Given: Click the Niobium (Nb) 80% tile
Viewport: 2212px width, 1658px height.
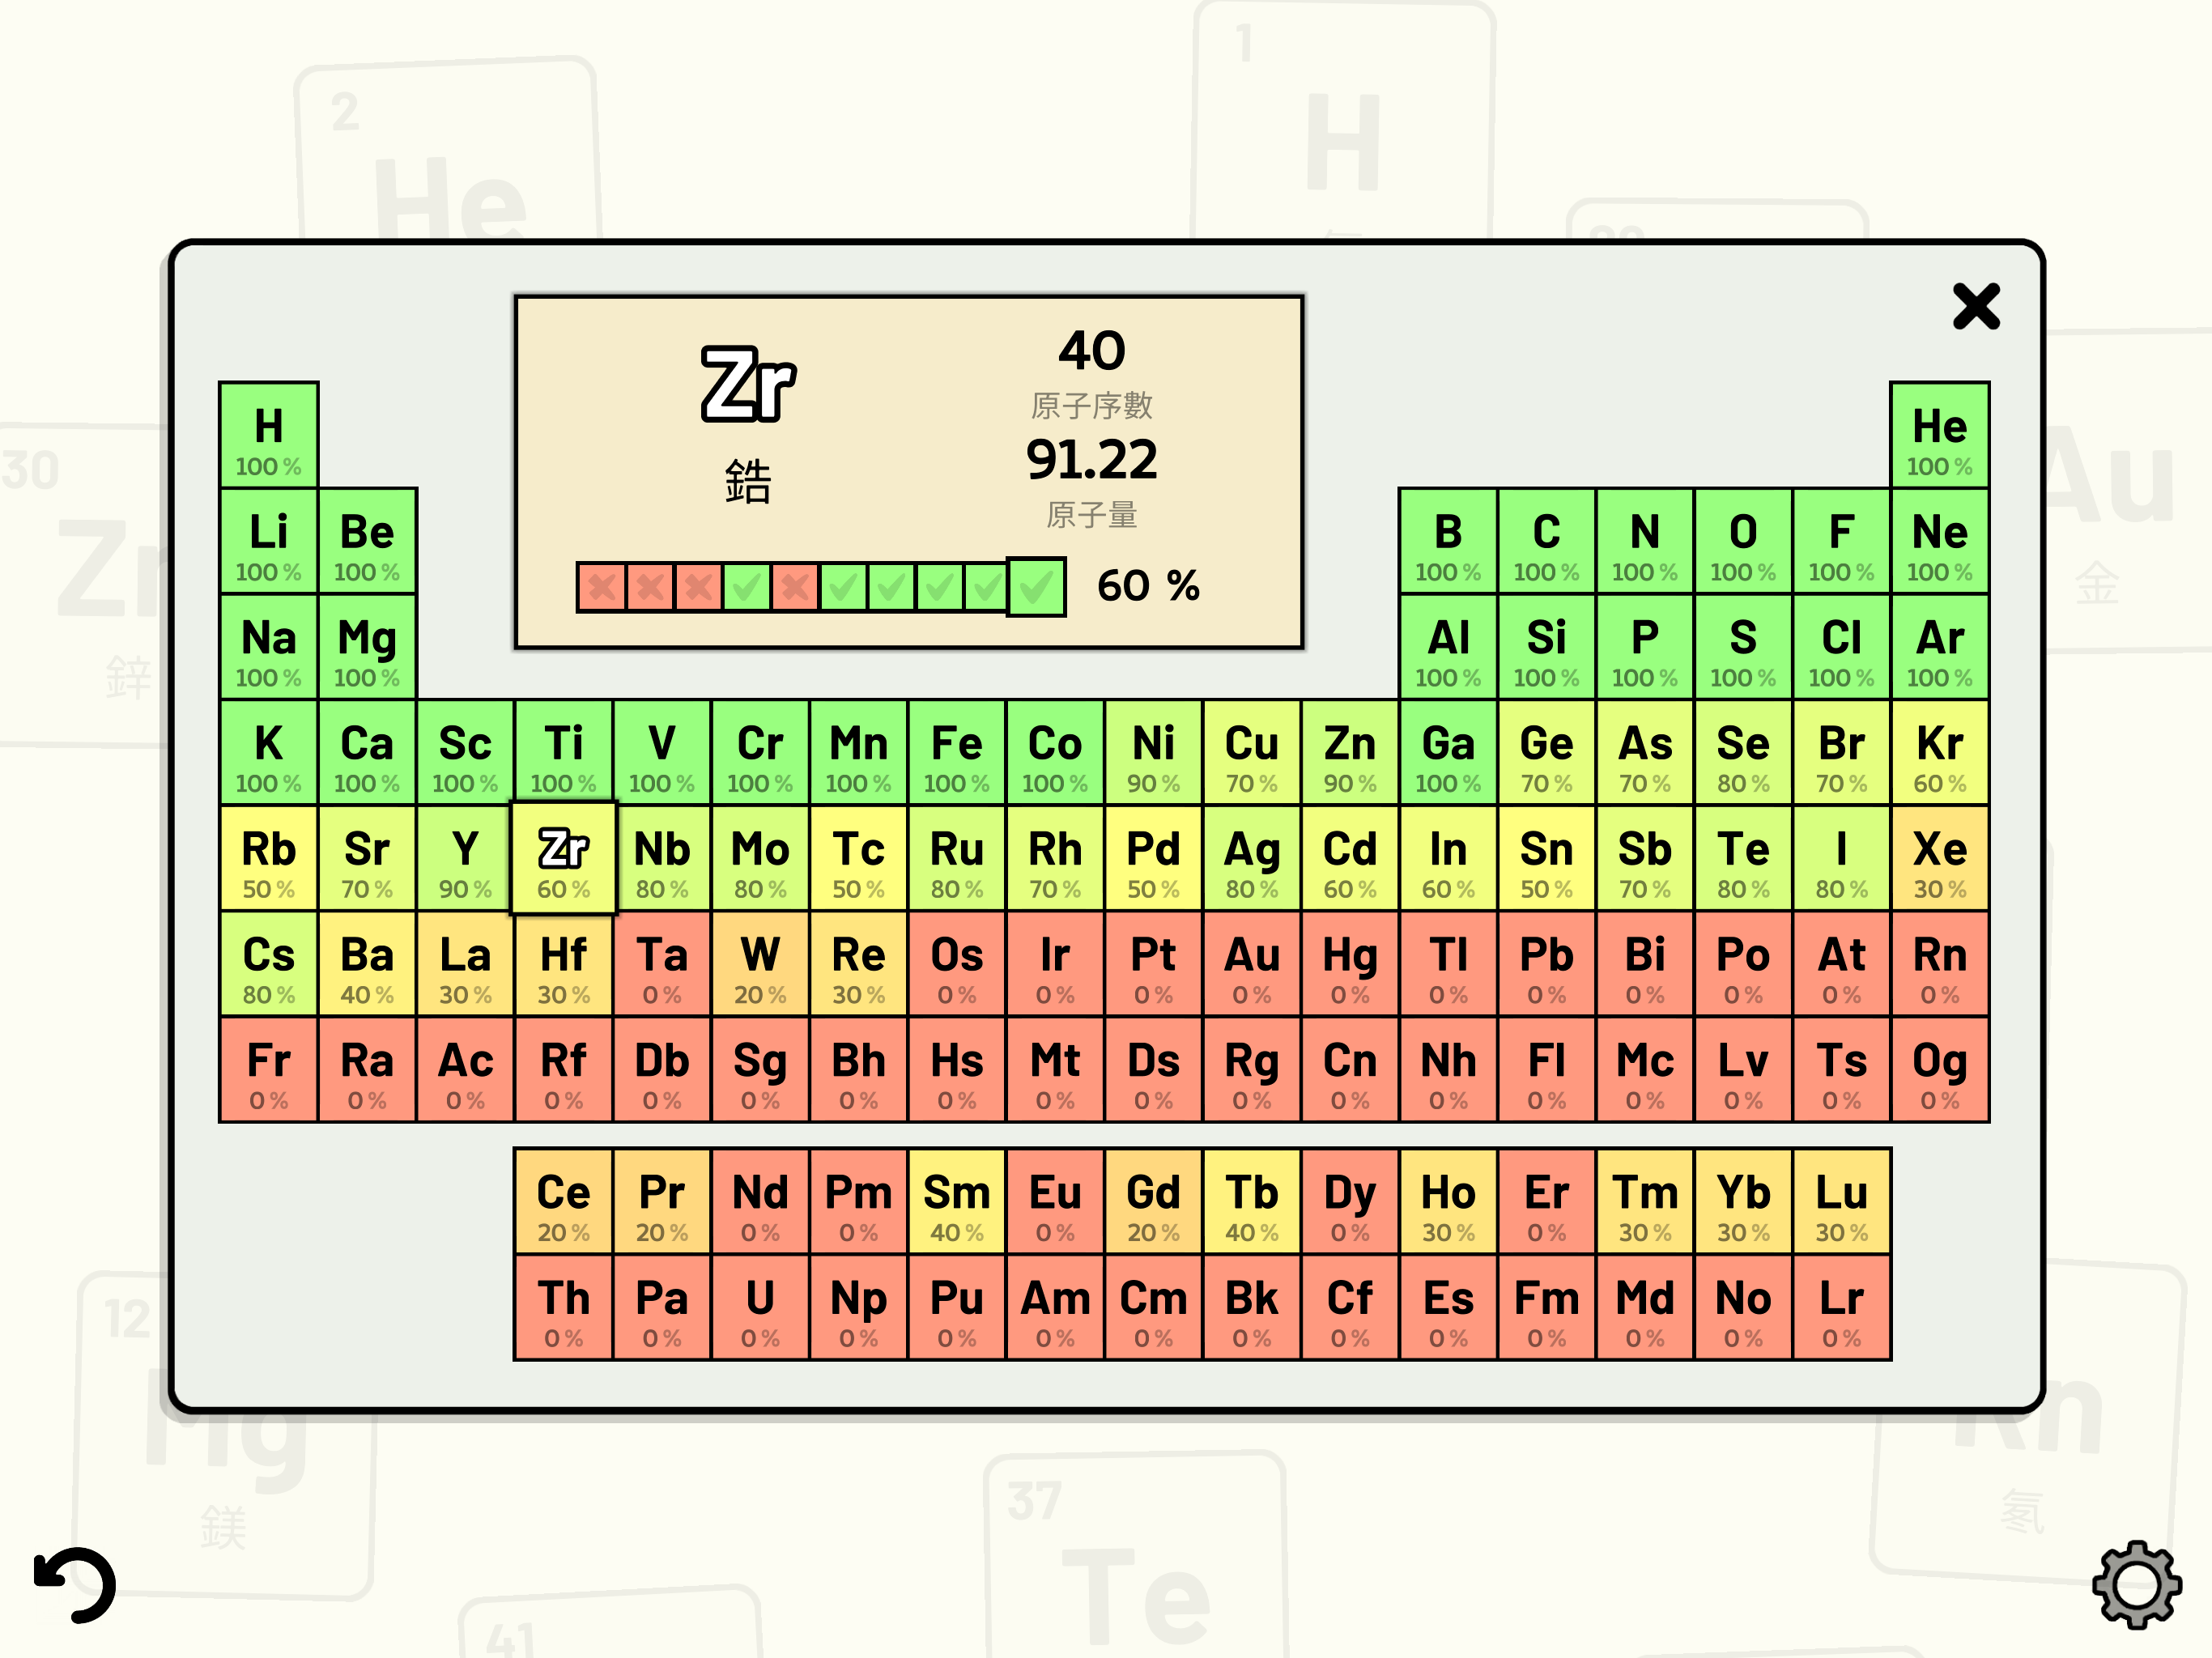Looking at the screenshot, I should point(661,859).
